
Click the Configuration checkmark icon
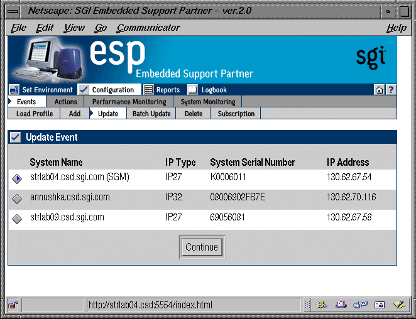[84, 90]
